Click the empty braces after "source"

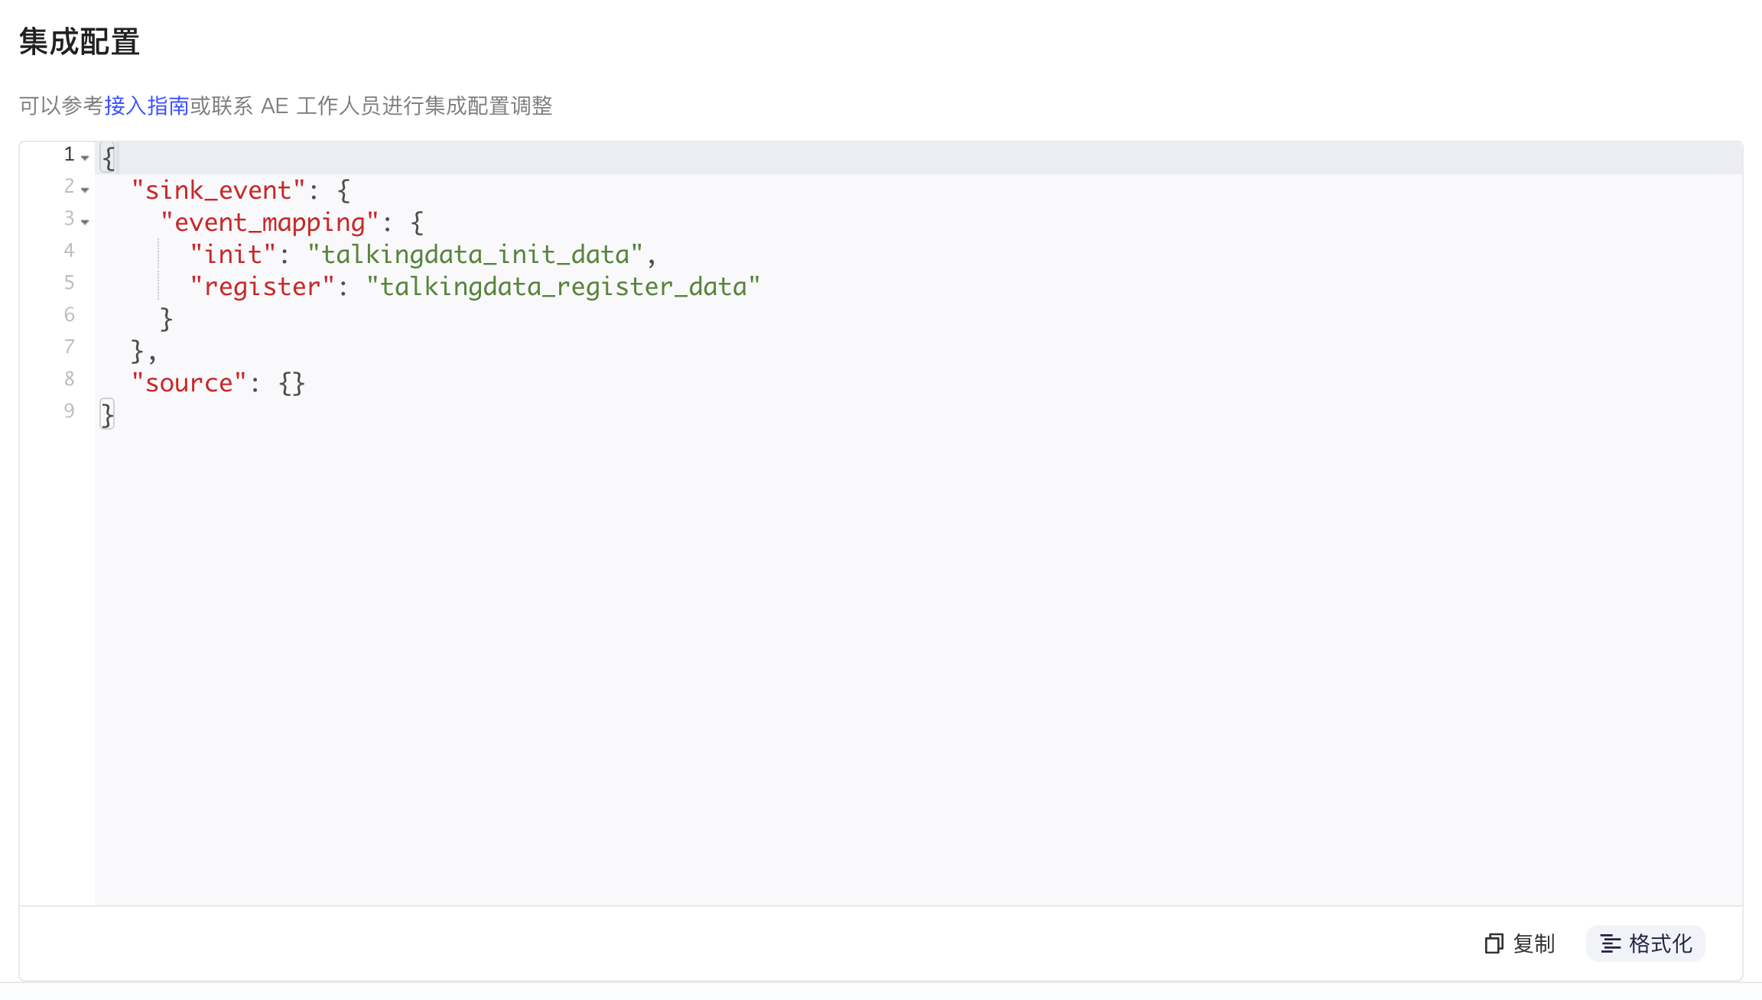click(x=292, y=383)
